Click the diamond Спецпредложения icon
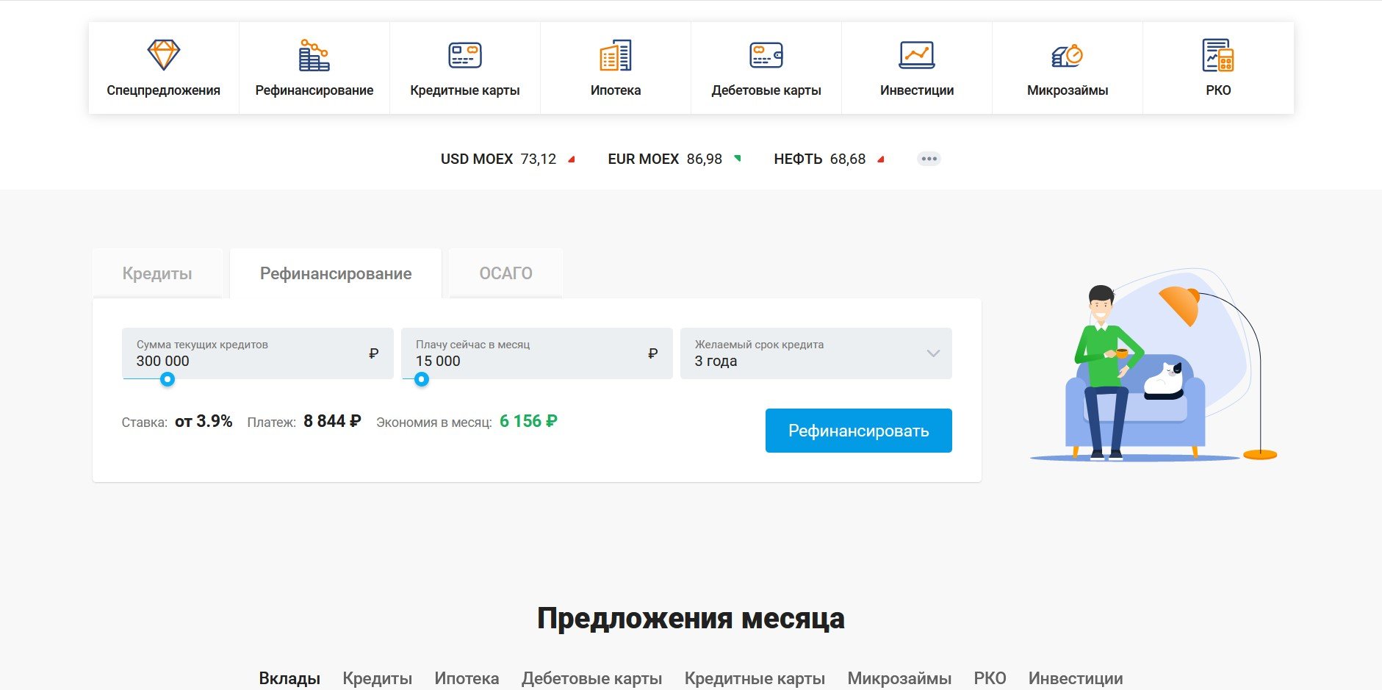Viewport: 1382px width, 690px height. click(x=163, y=55)
